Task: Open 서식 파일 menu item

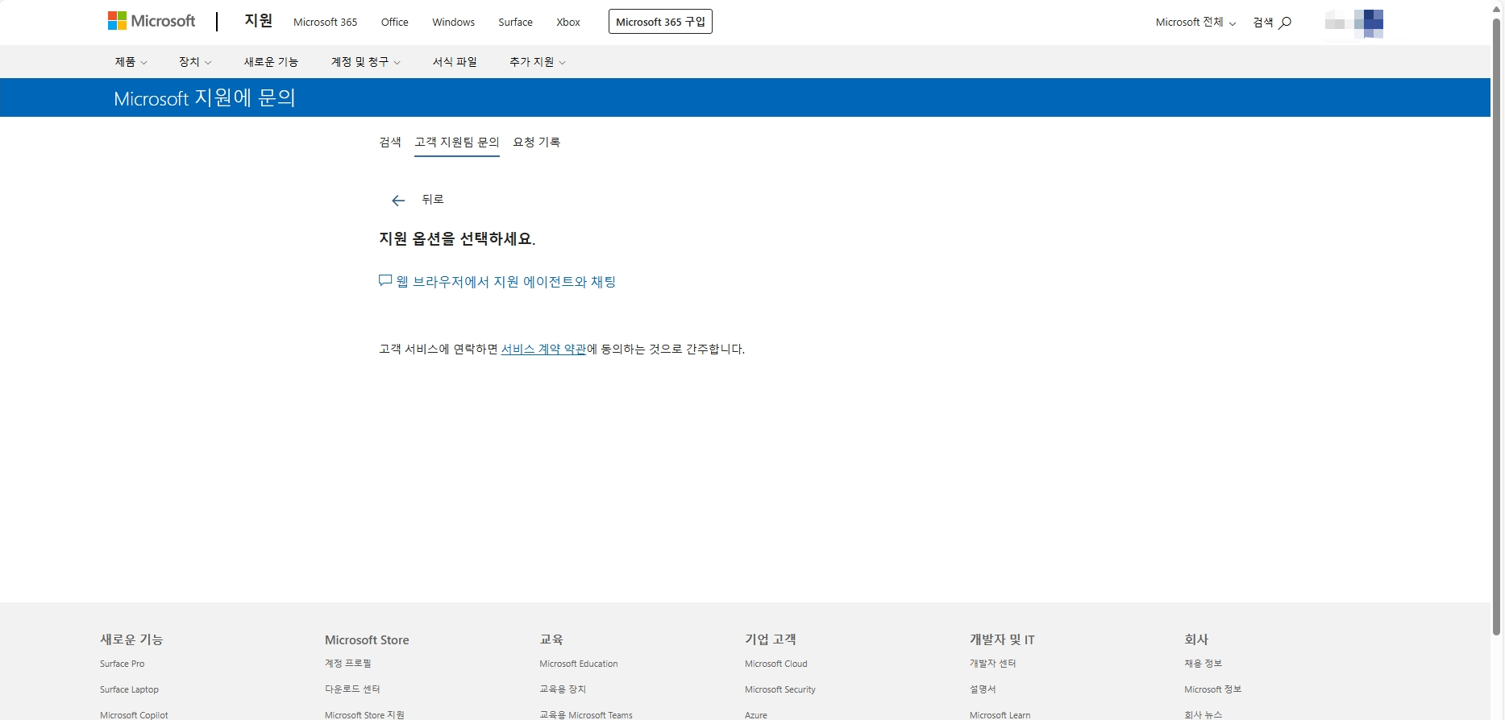Action: click(455, 62)
